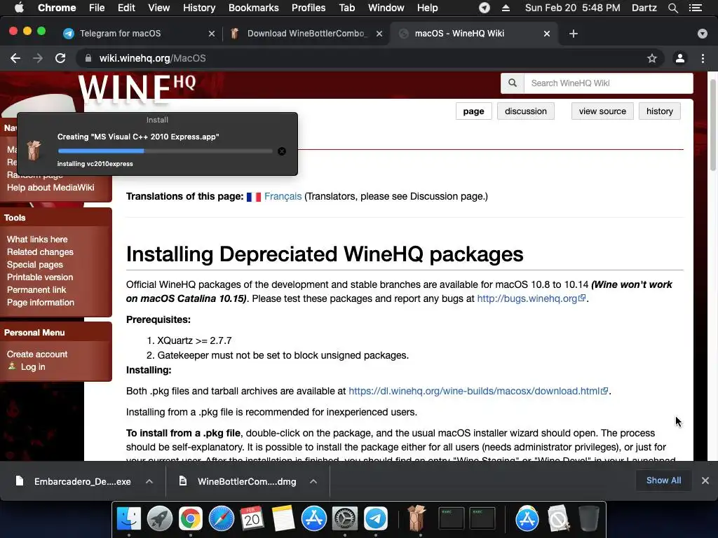718x538 pixels.
Task: Open the Chrome profile avatar menu
Action: coord(680,58)
